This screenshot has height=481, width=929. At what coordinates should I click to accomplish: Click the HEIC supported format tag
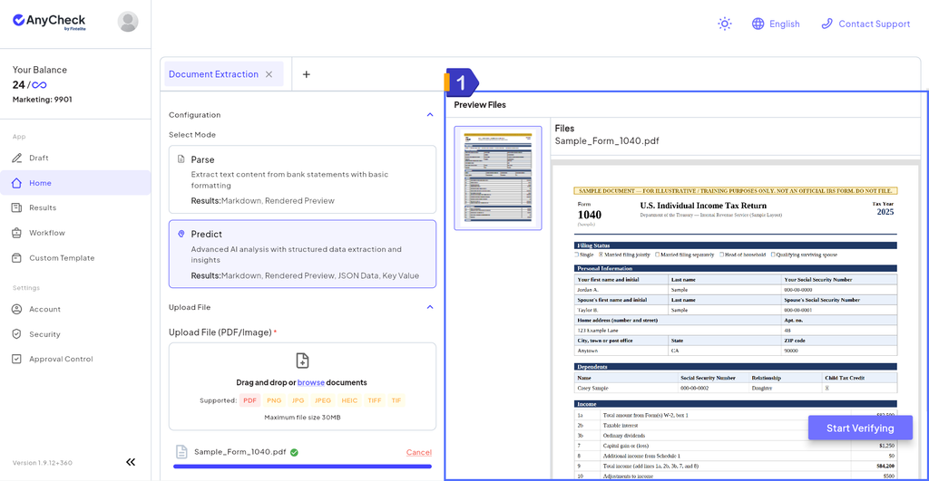pyautogui.click(x=349, y=400)
